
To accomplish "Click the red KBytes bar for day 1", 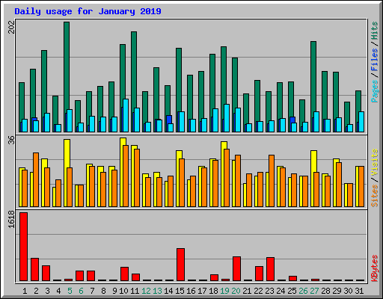I will pyautogui.click(x=24, y=247).
